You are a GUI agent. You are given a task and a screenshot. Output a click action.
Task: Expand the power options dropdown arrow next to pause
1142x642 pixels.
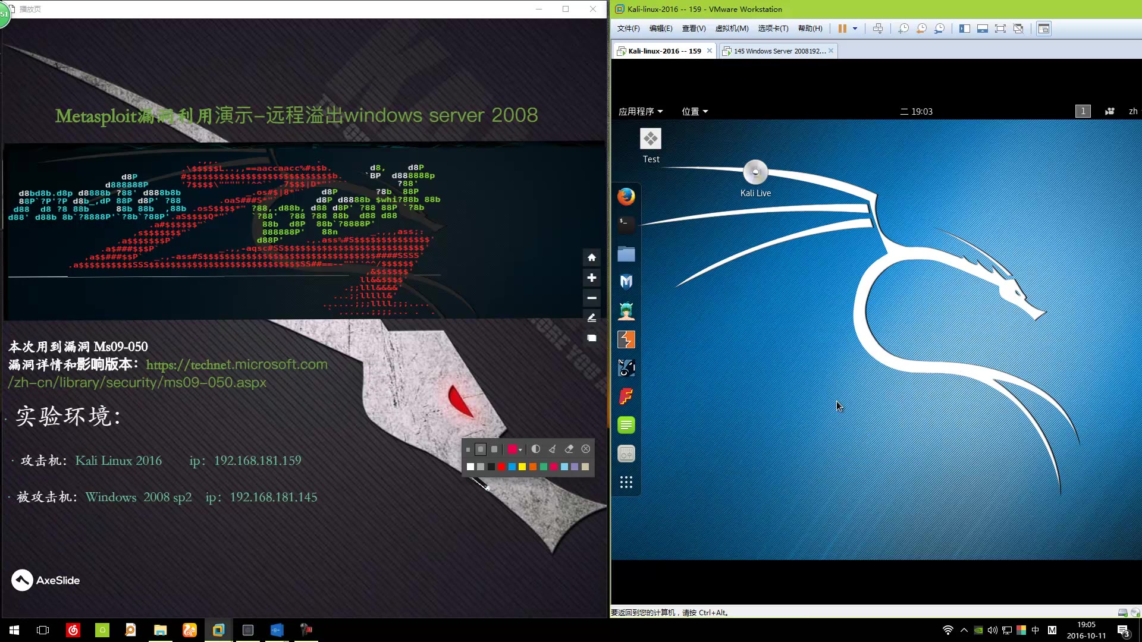[x=855, y=29]
